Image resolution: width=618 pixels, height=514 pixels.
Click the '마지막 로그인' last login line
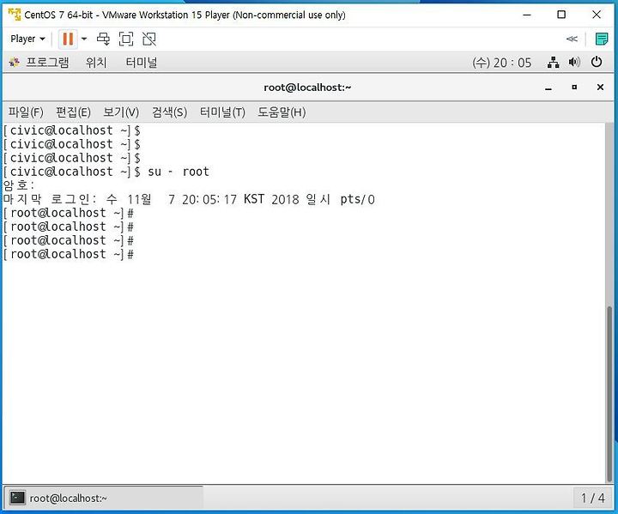(189, 199)
